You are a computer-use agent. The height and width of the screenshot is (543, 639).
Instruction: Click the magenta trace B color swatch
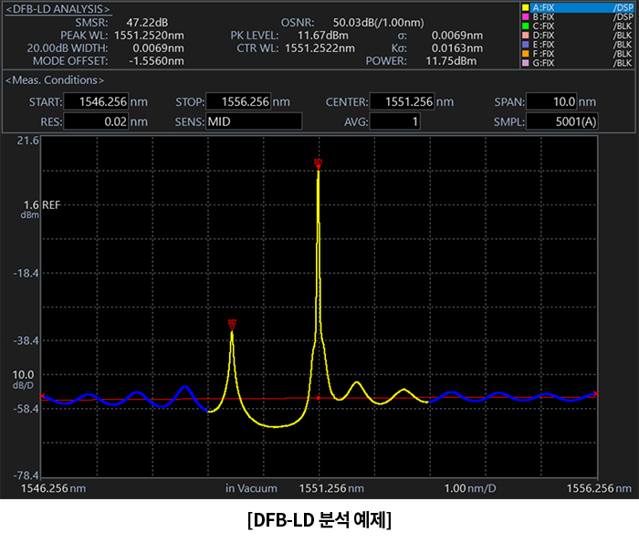tap(526, 16)
